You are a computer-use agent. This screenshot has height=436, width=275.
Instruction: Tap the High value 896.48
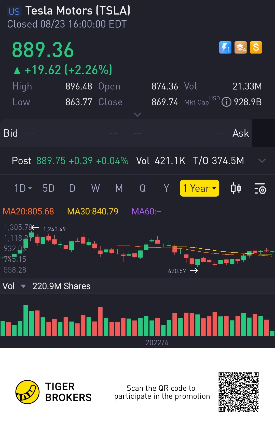click(79, 86)
